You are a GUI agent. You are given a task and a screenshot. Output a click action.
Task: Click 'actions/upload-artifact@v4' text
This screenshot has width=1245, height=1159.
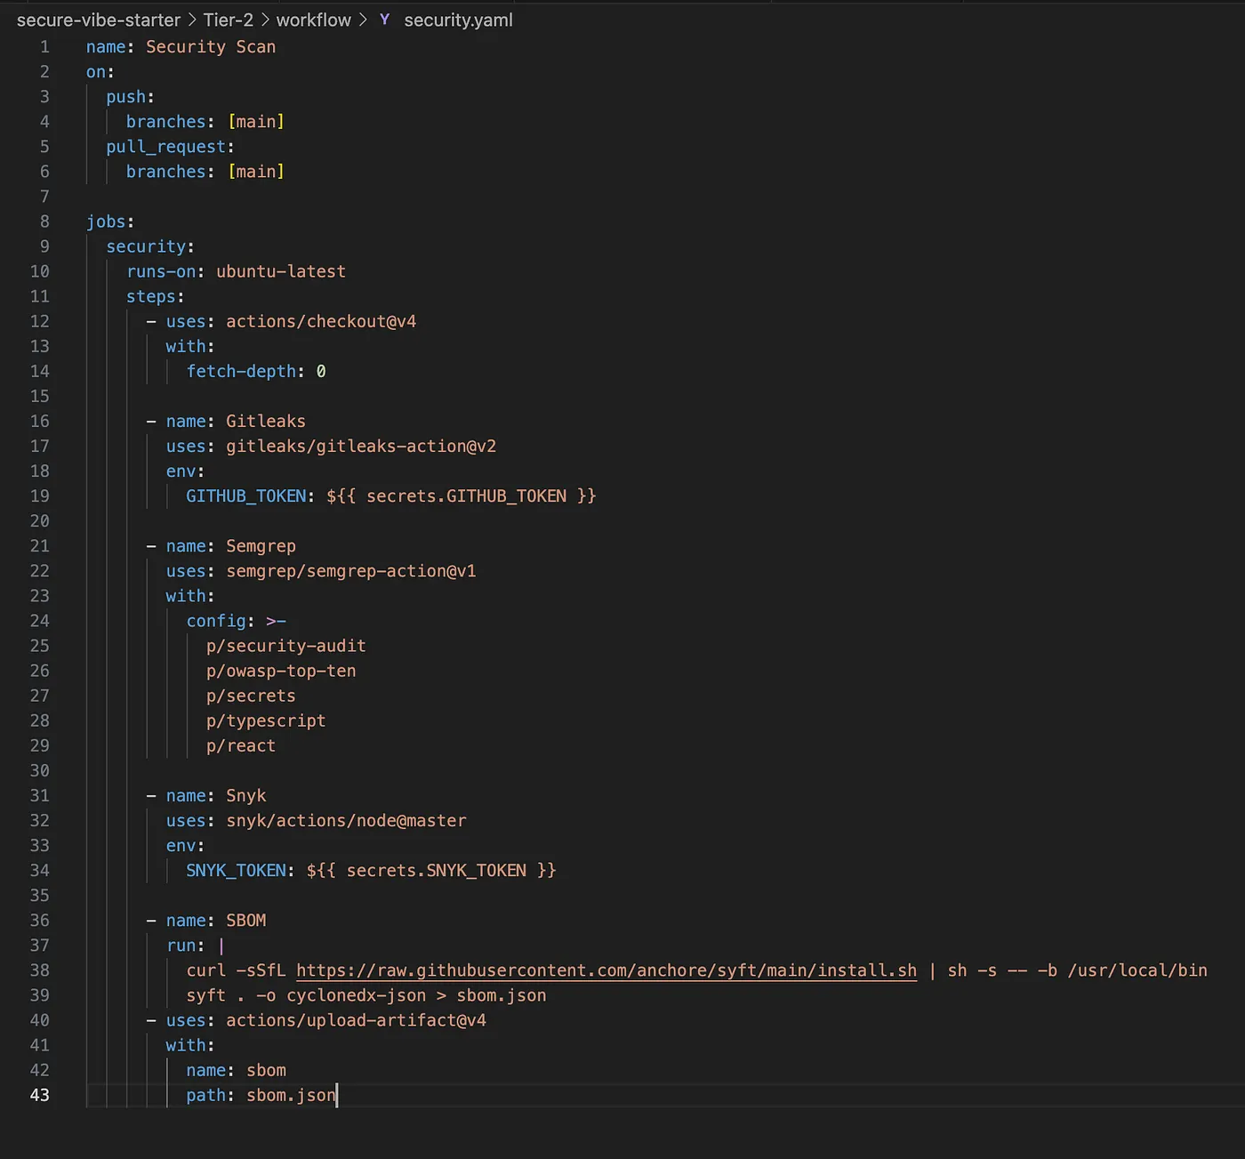click(356, 1020)
